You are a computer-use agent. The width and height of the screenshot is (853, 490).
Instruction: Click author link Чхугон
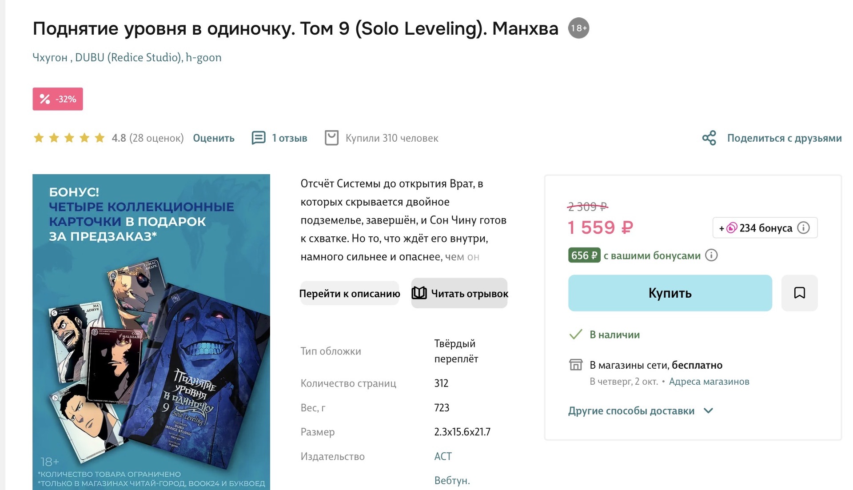50,58
